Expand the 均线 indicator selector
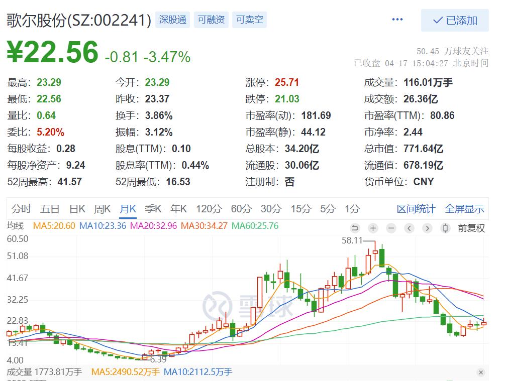 (16, 226)
